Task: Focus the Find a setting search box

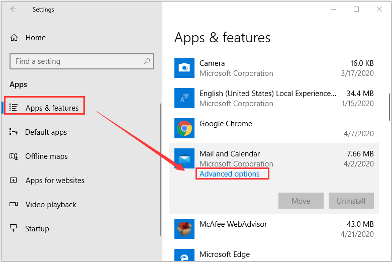Action: [x=82, y=61]
